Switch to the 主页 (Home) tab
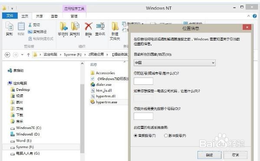The width and height of the screenshot is (260, 161). pyautogui.click(x=25, y=16)
